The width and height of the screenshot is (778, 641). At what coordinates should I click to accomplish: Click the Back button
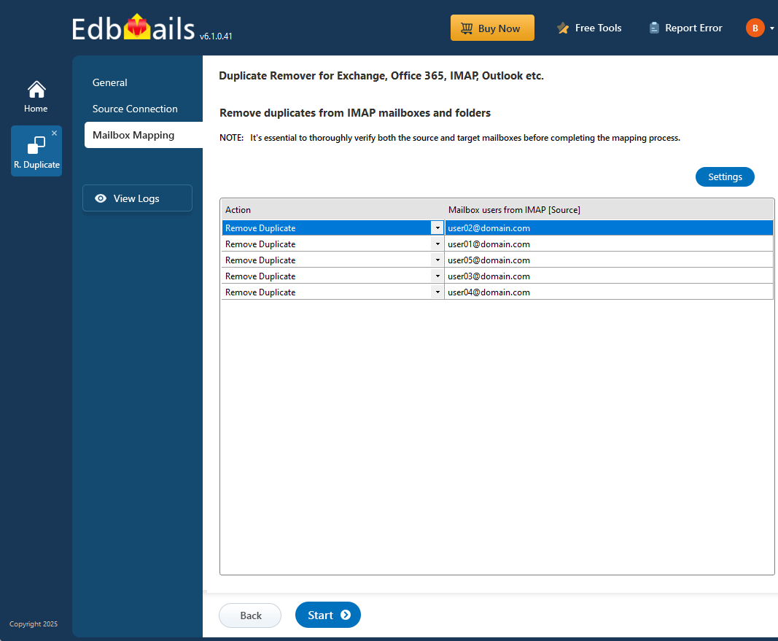(250, 615)
